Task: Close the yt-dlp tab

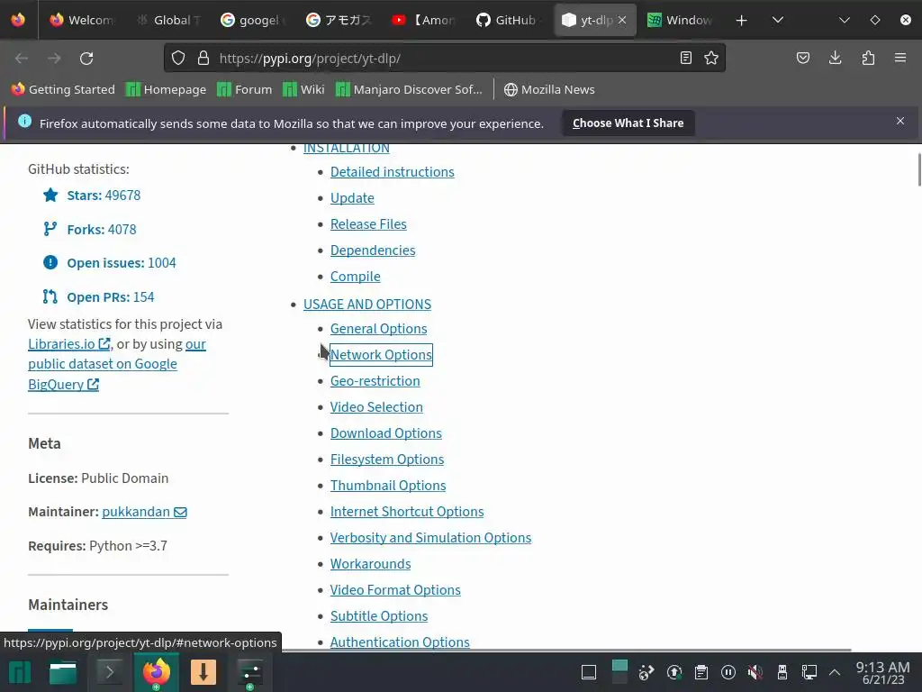Action: [x=622, y=20]
